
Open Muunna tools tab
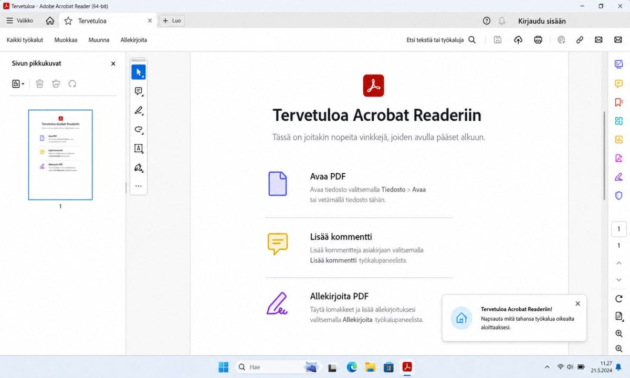99,40
